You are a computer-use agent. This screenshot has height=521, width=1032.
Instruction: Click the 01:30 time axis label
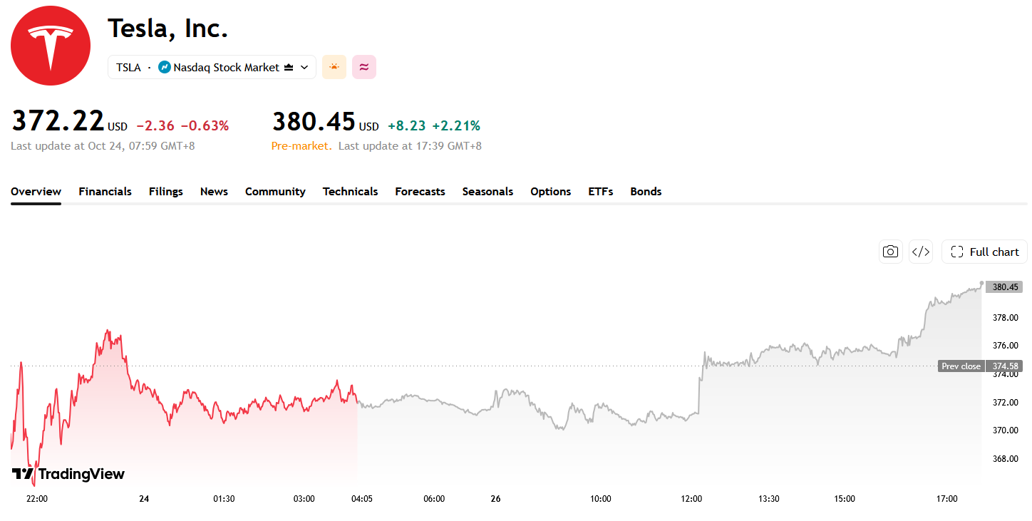[224, 499]
